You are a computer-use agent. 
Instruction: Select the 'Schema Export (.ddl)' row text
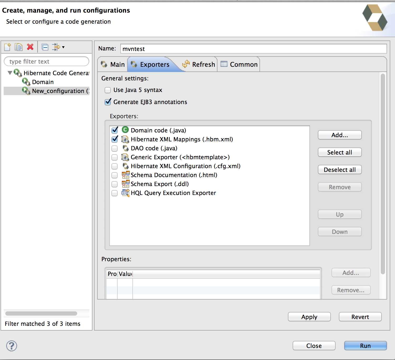coord(160,184)
